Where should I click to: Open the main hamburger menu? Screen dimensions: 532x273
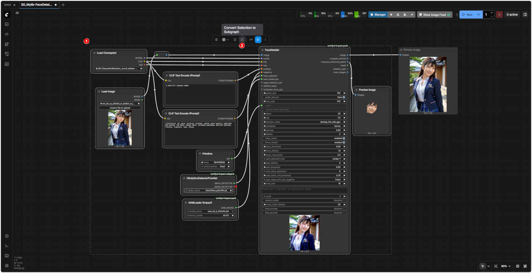[x=17, y=13]
